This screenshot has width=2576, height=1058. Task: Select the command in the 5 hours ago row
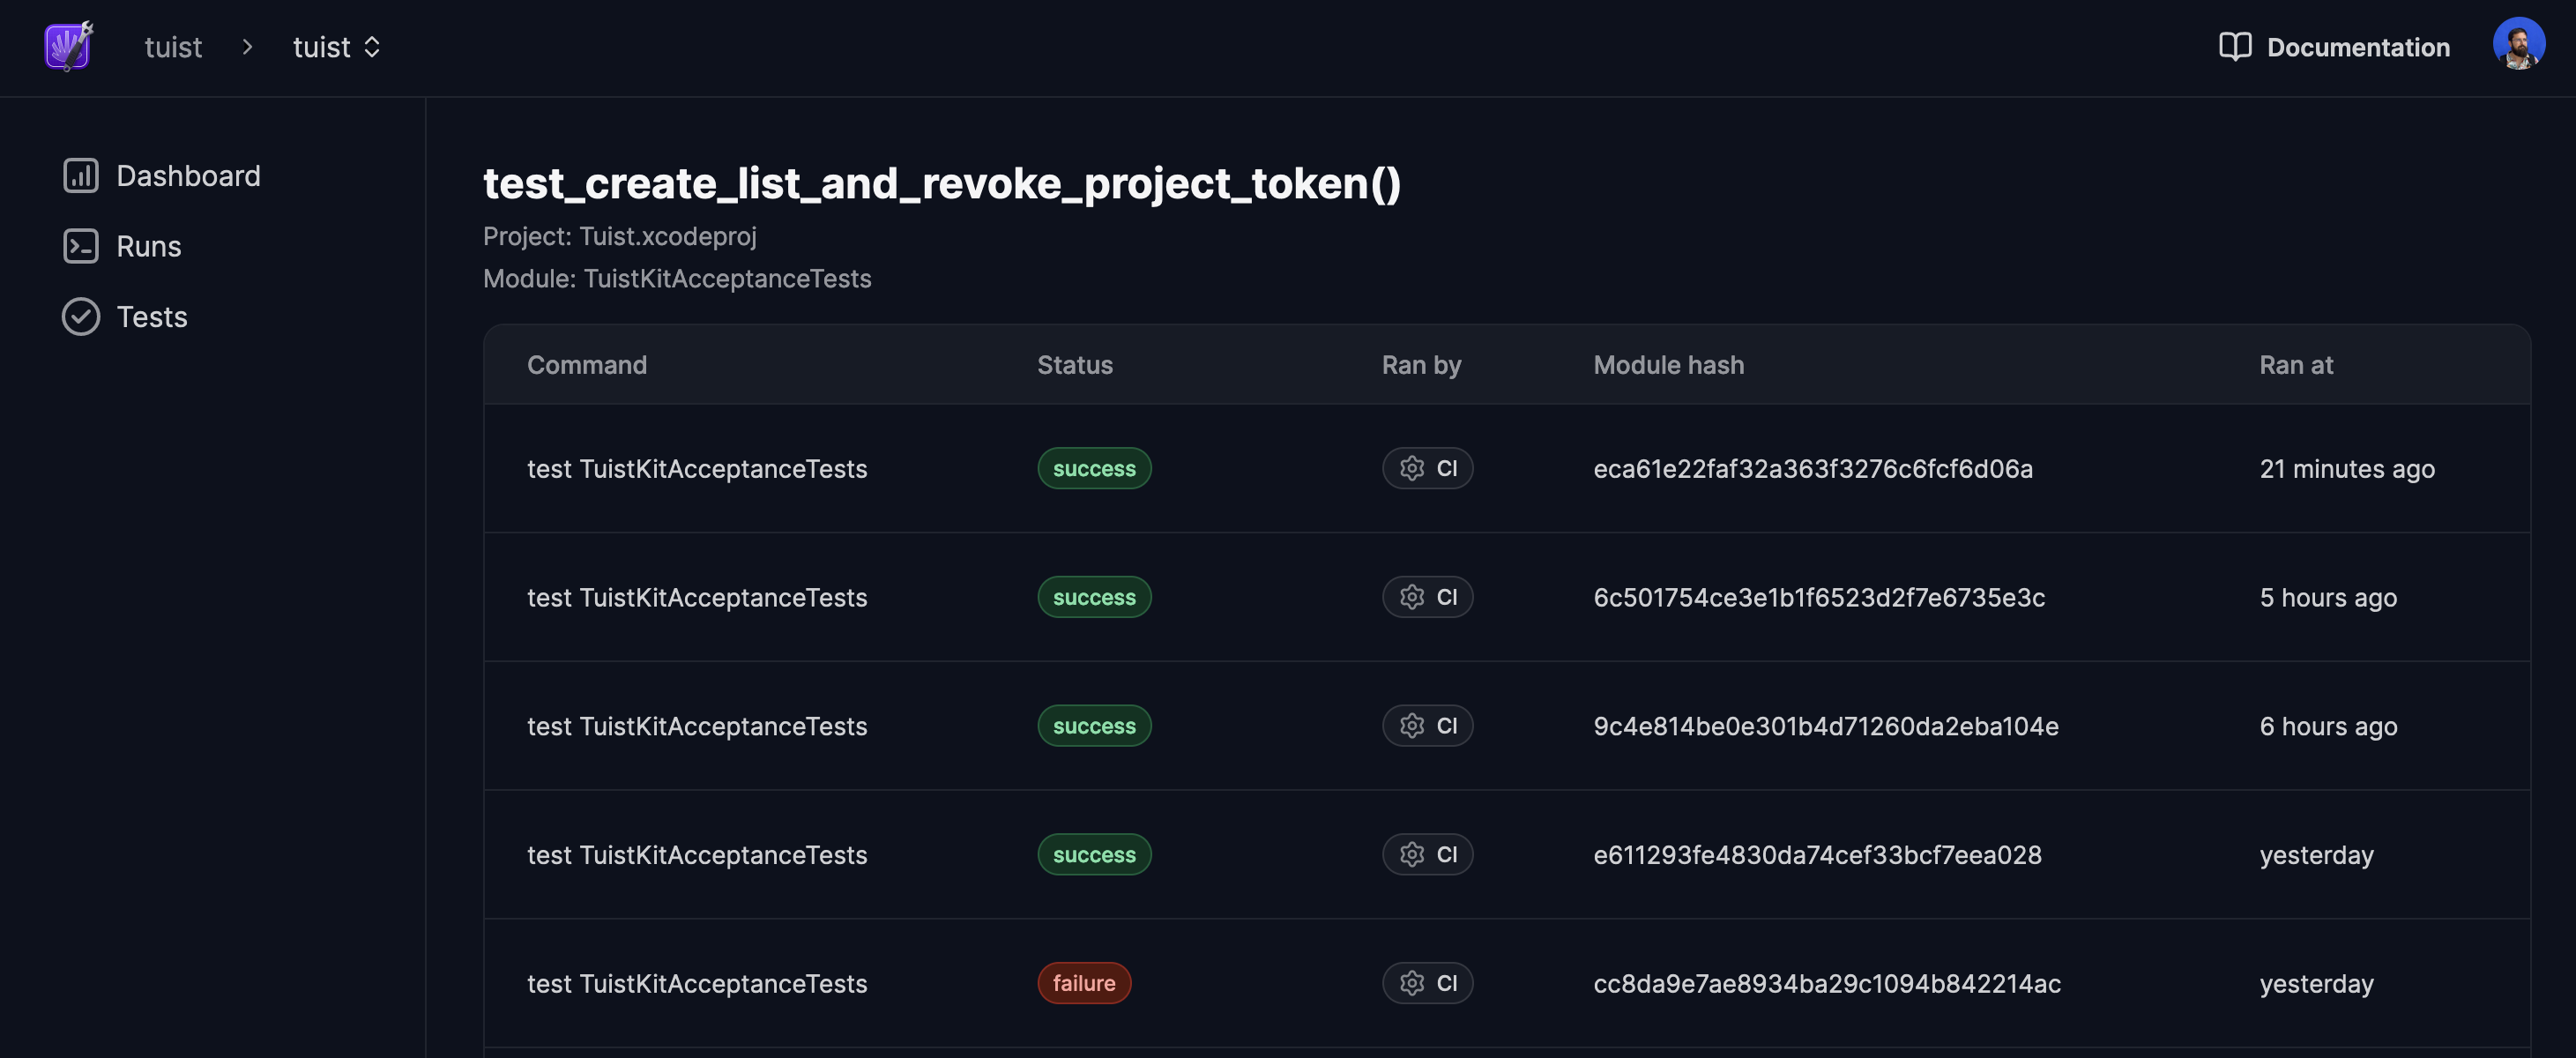click(x=697, y=598)
